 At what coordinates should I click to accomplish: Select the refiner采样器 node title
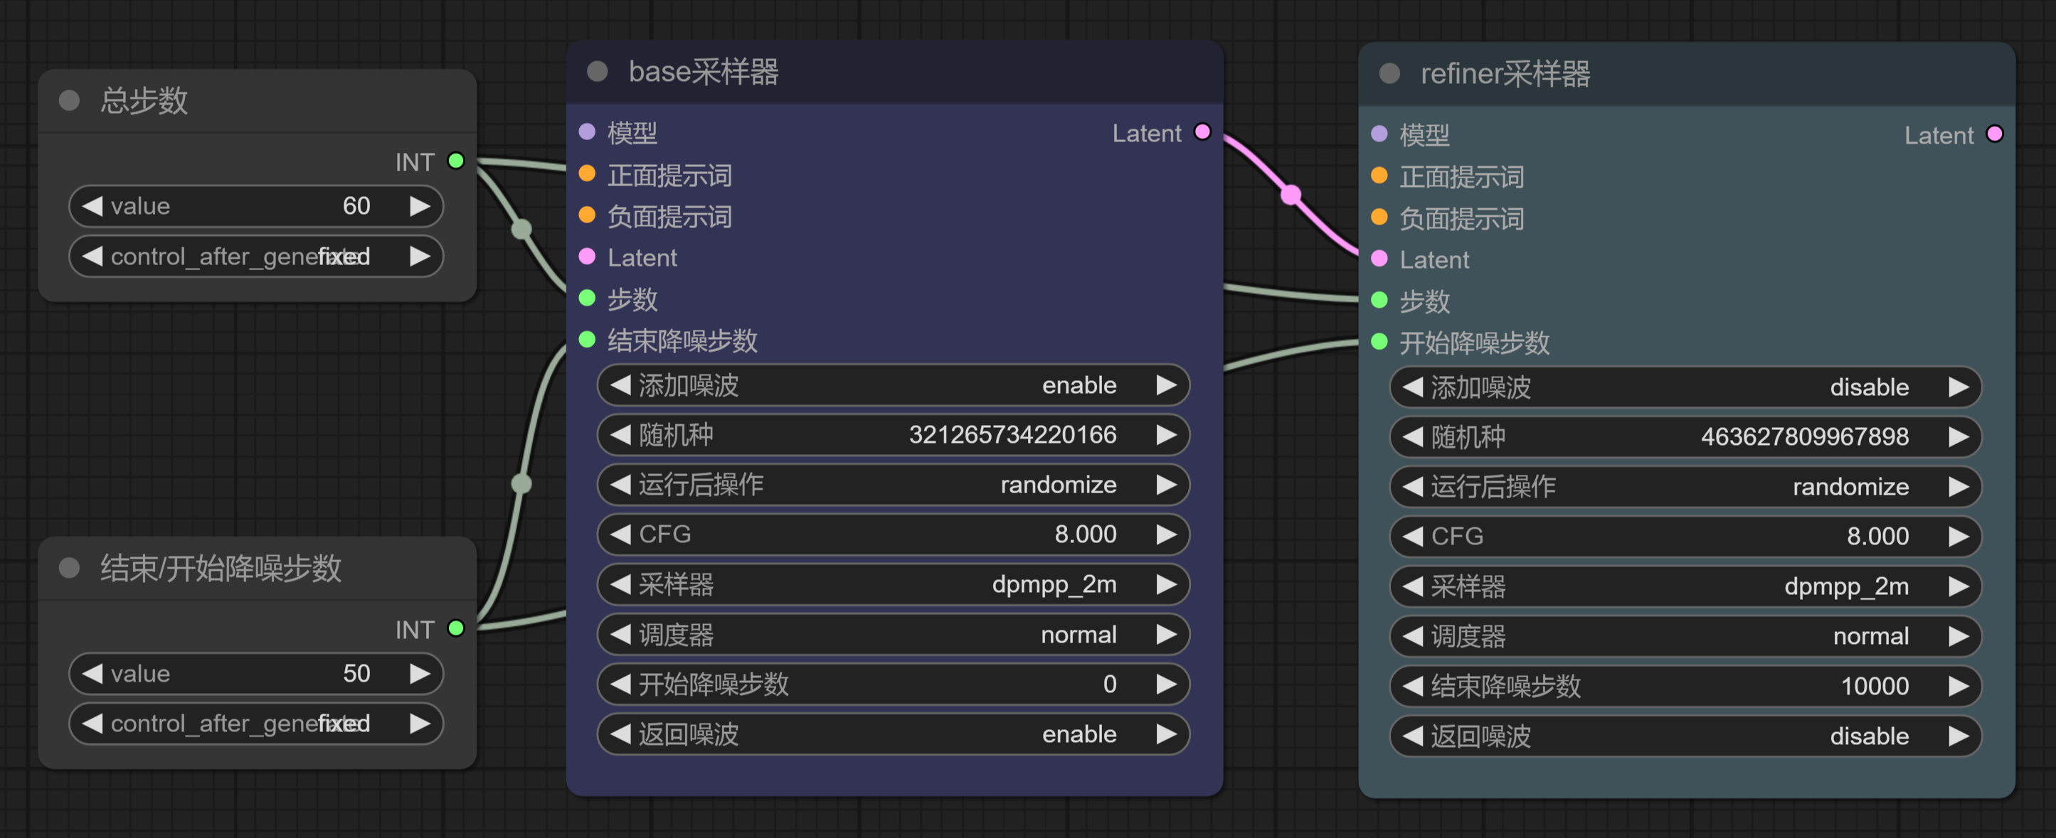pyautogui.click(x=1505, y=73)
